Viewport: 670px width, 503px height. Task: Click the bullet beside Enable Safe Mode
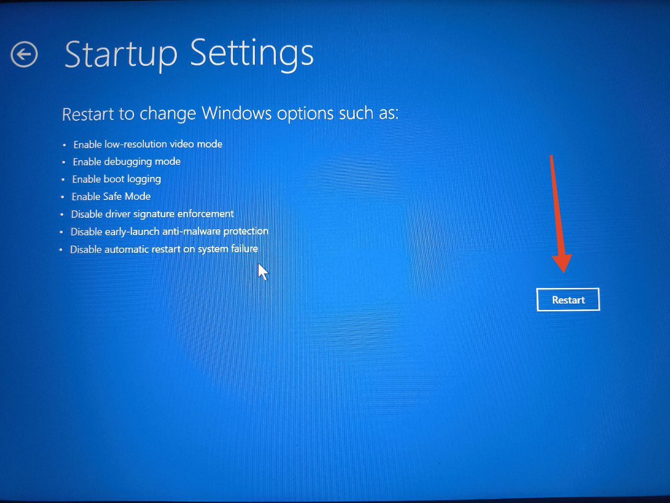pos(63,197)
